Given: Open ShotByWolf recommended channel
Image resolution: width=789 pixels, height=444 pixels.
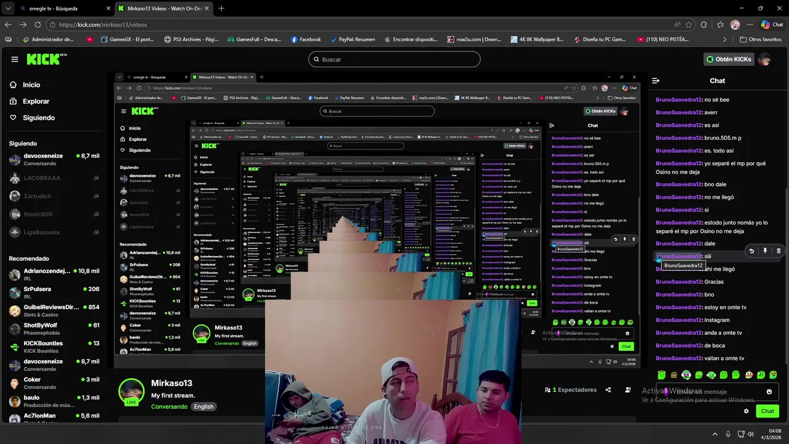Looking at the screenshot, I should tap(54, 329).
